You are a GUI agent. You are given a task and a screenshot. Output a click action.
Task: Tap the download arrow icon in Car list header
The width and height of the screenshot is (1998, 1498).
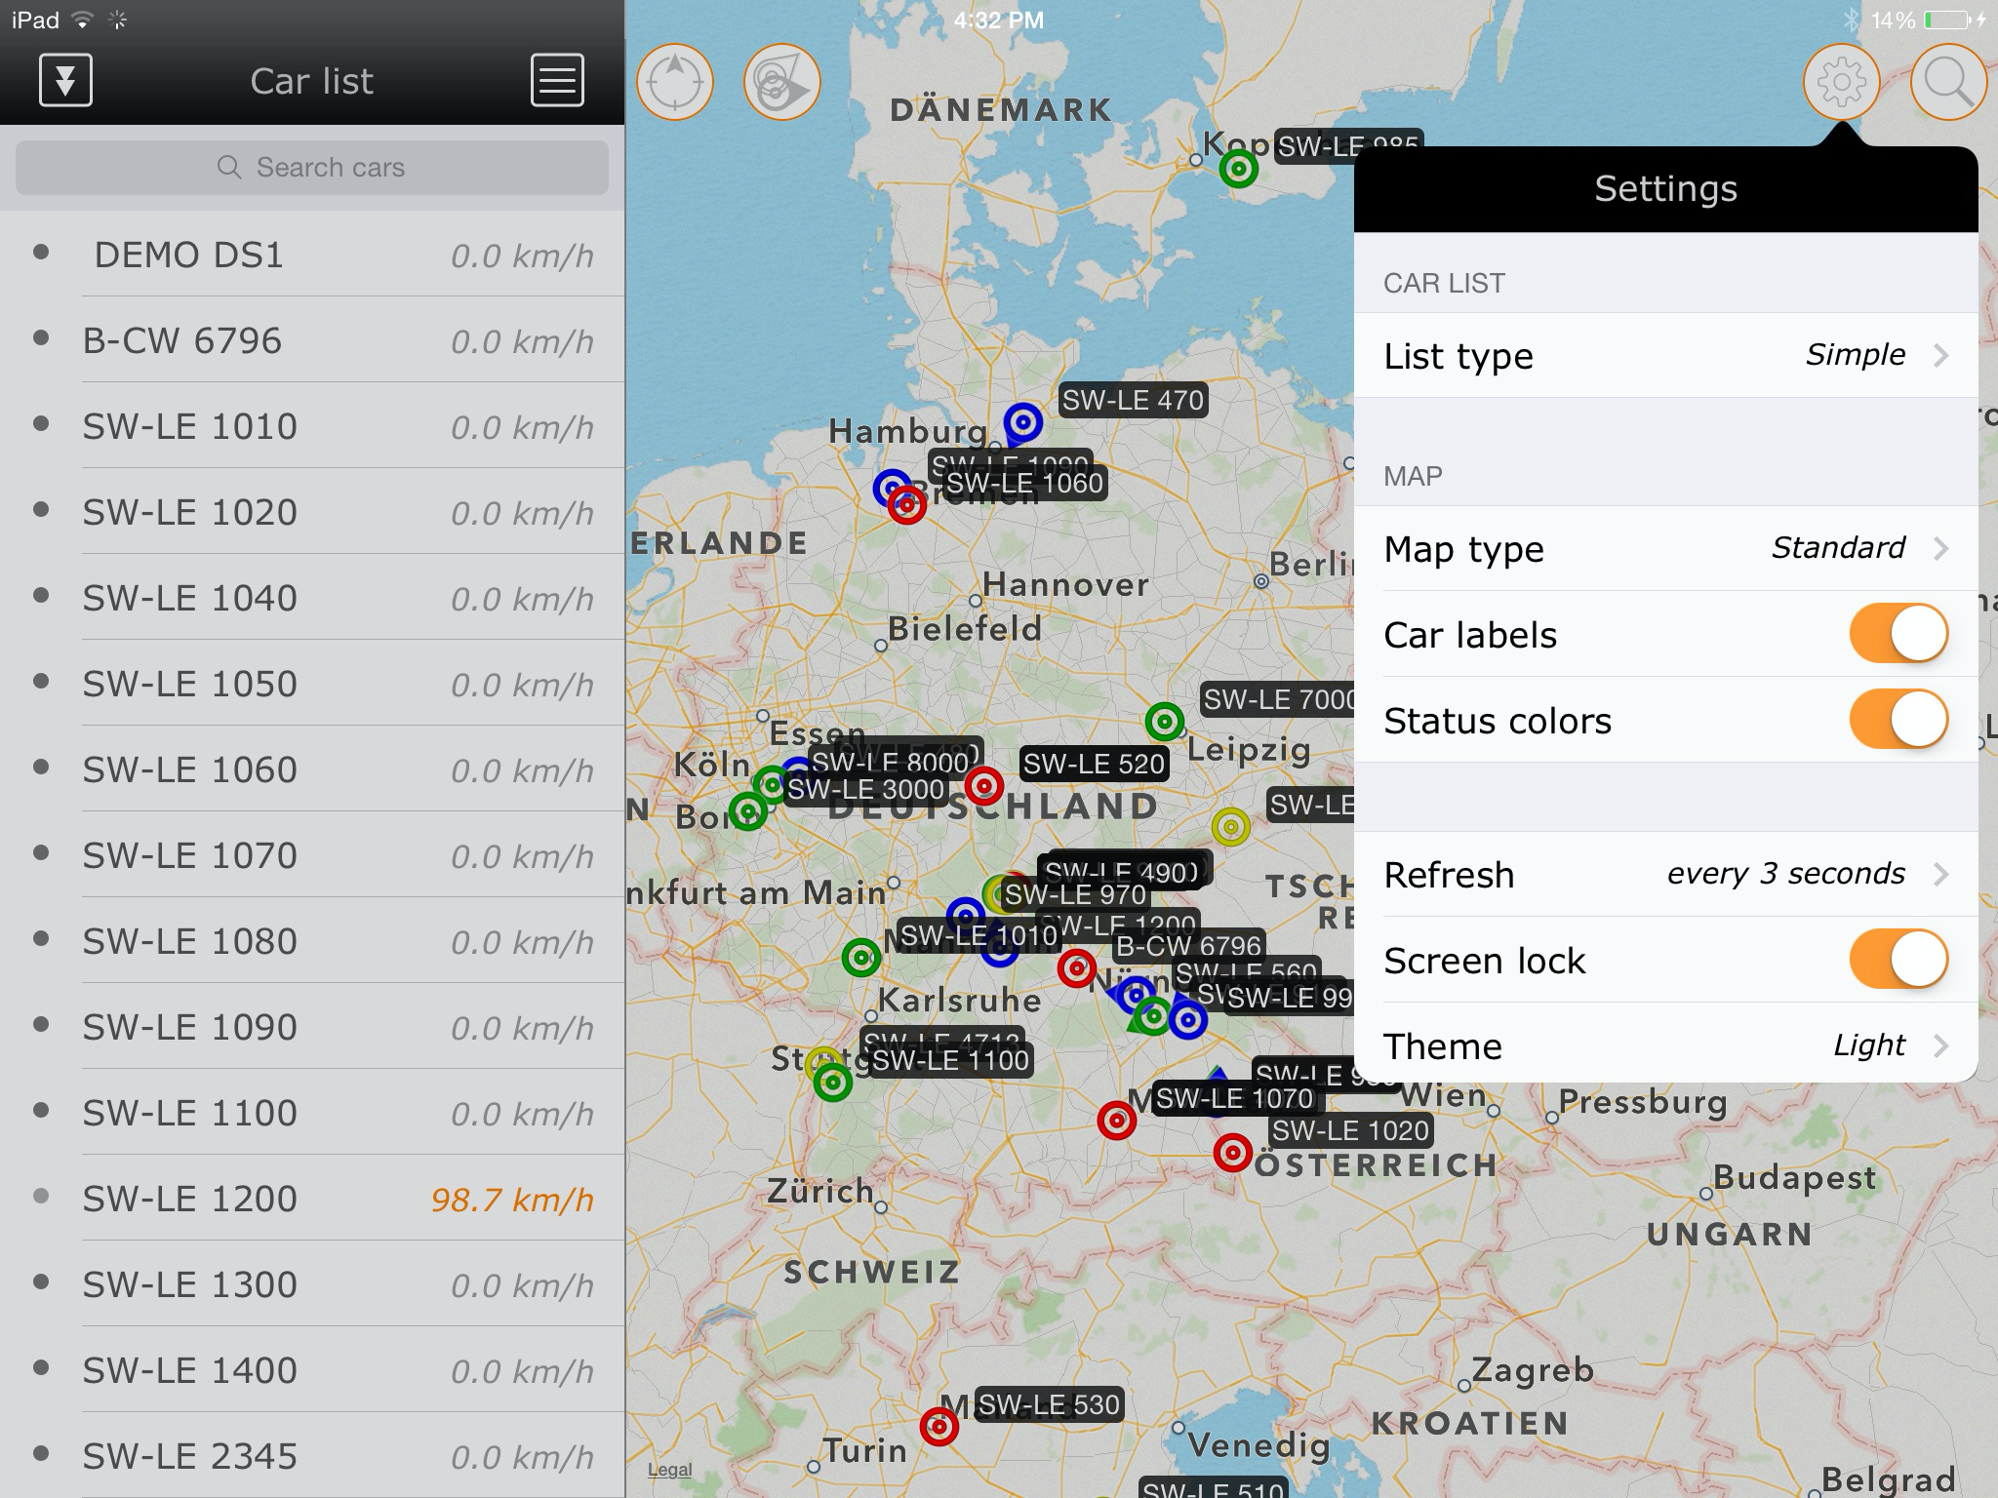pyautogui.click(x=65, y=80)
